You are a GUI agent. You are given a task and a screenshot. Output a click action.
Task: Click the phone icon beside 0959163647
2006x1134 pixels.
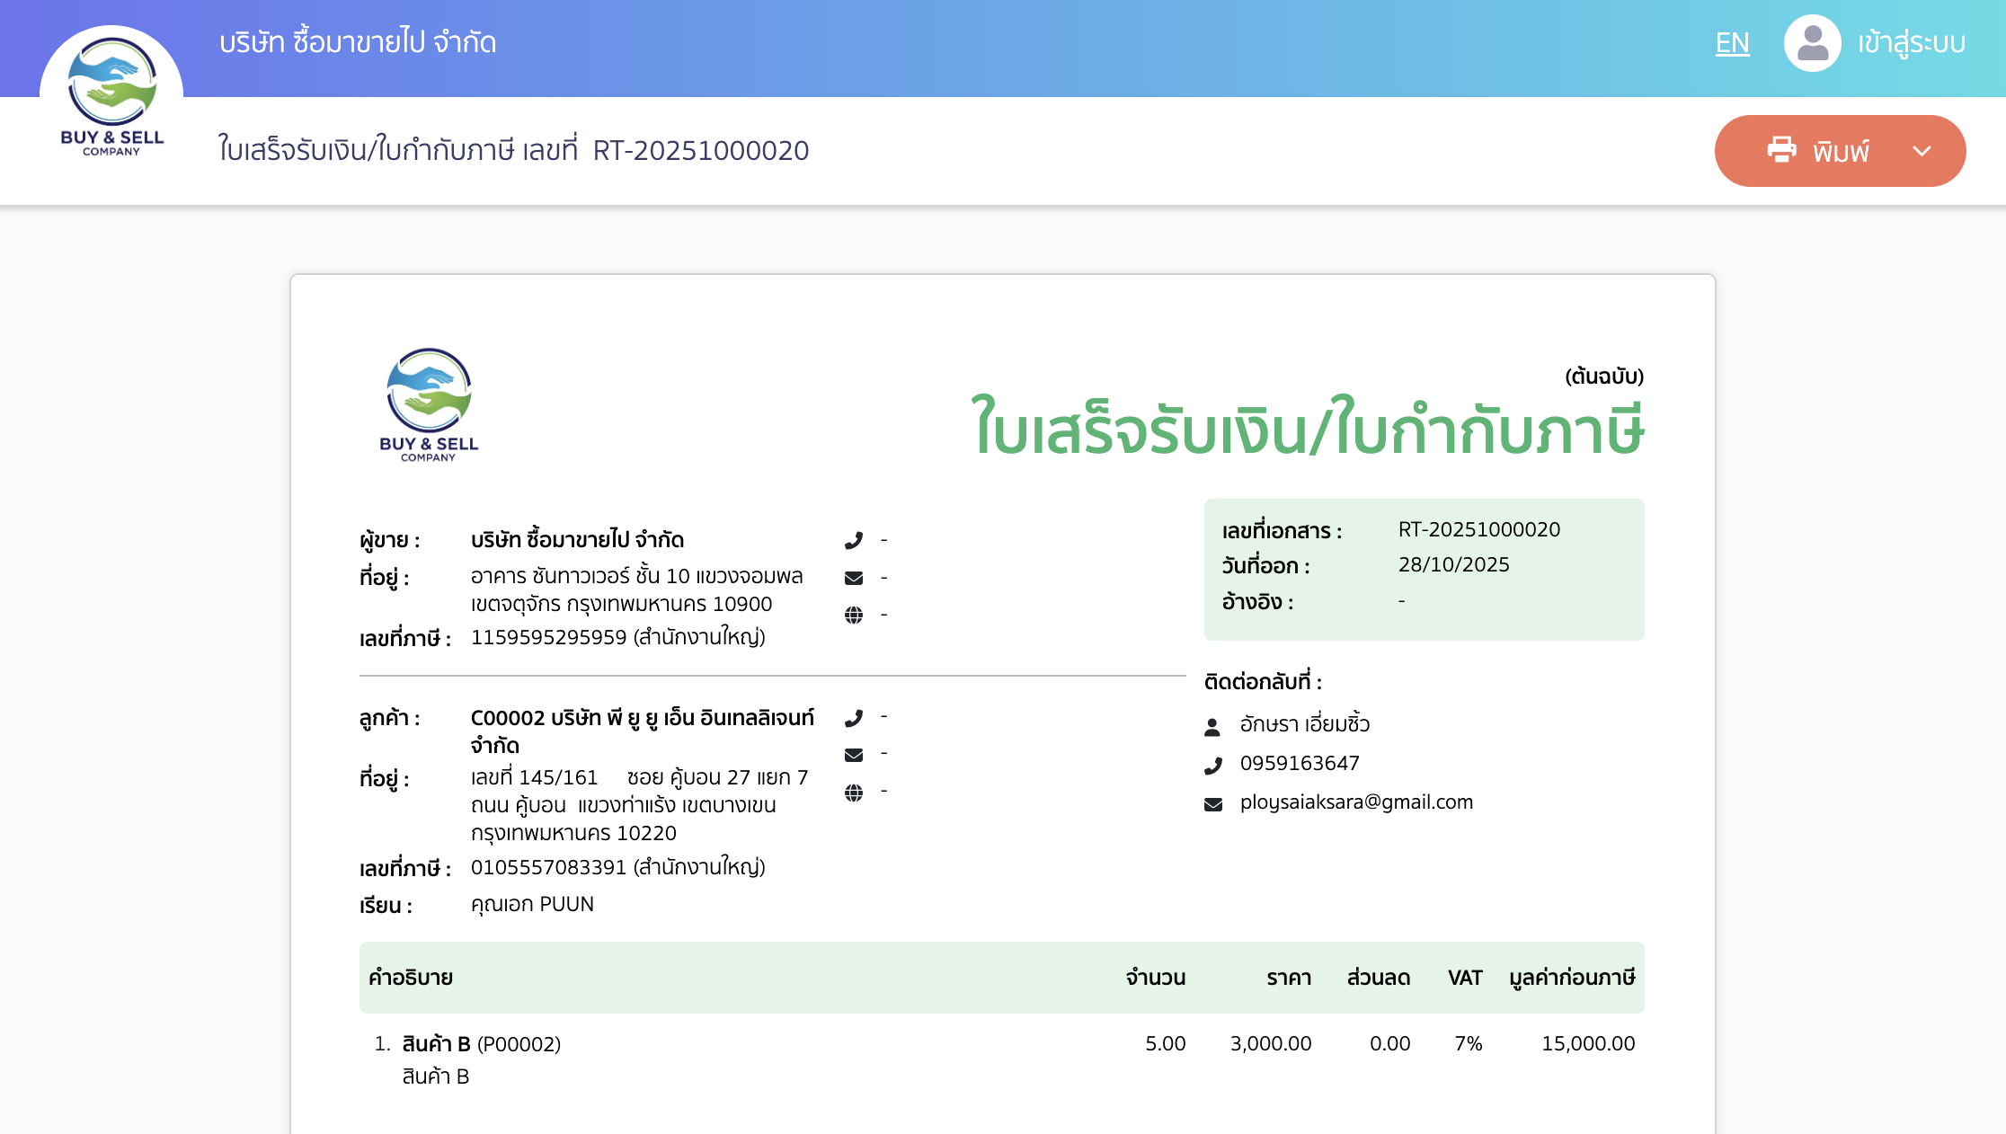coord(1213,763)
